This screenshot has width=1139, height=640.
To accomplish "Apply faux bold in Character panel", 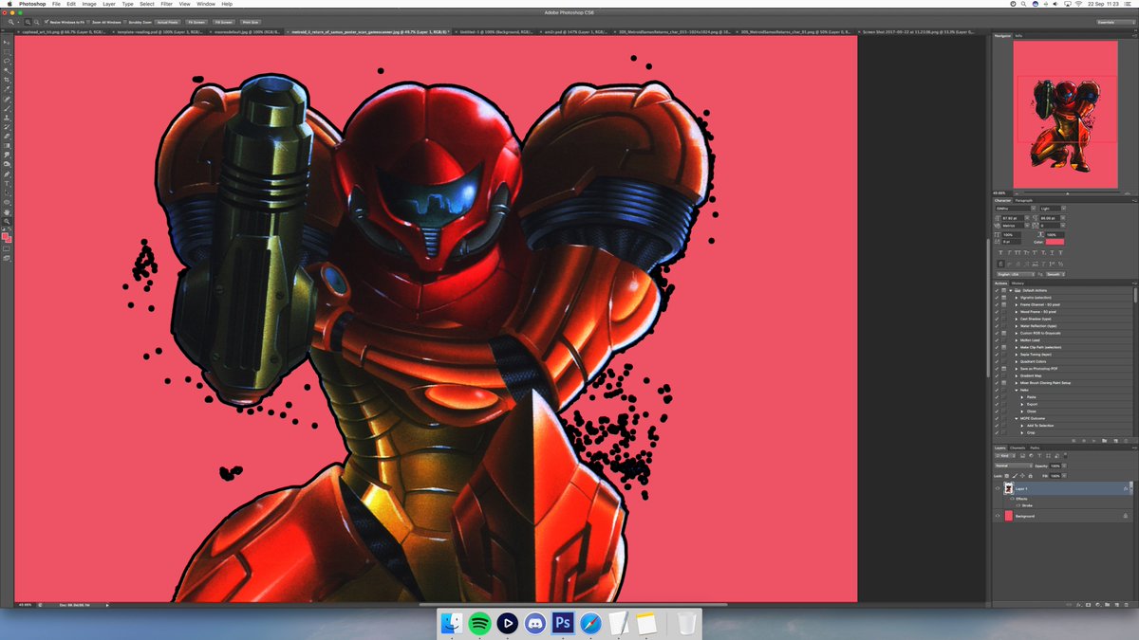I will coord(1000,252).
